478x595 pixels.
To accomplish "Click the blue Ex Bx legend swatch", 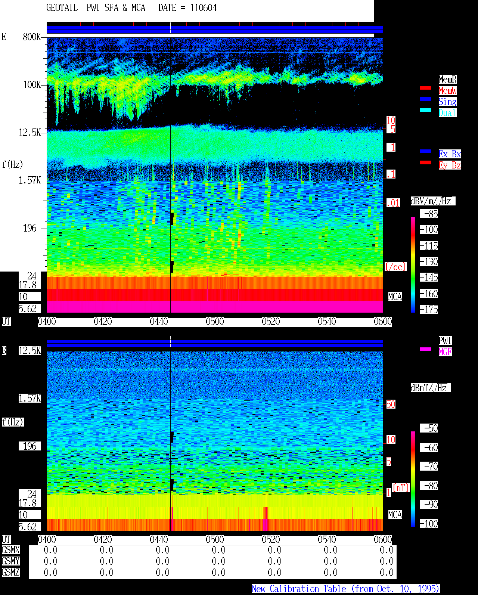I will pyautogui.click(x=426, y=151).
